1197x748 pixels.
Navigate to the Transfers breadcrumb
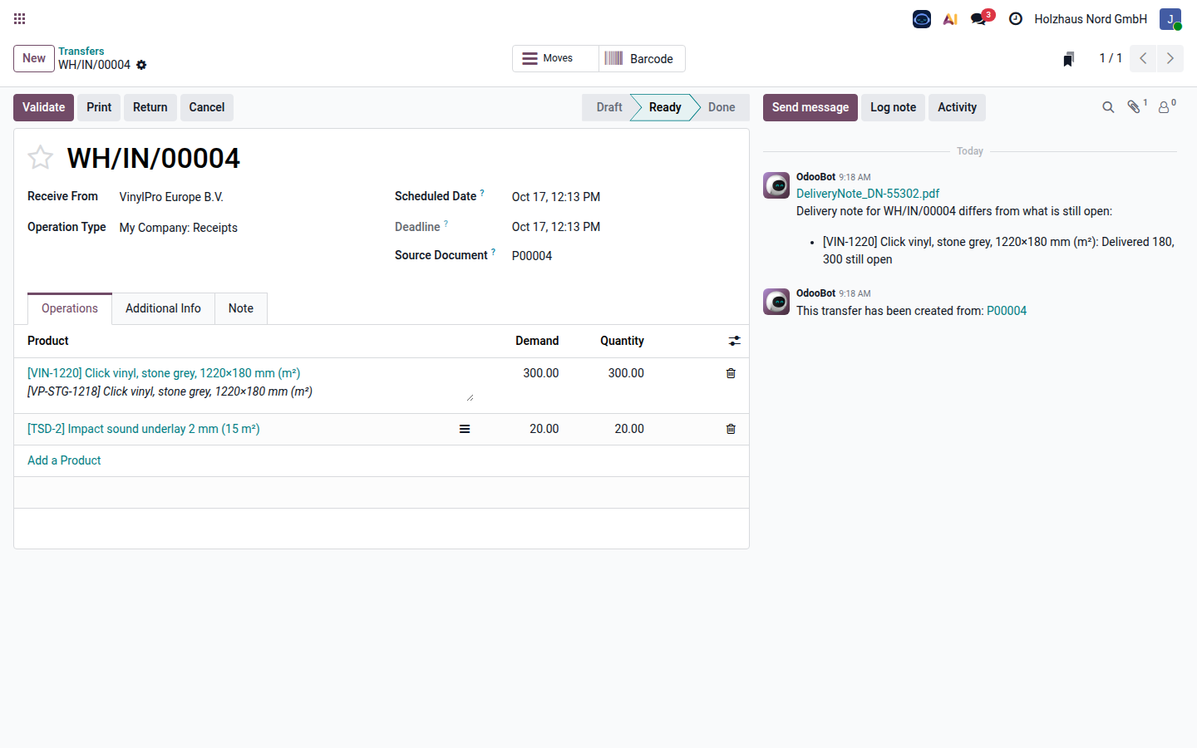pos(81,51)
